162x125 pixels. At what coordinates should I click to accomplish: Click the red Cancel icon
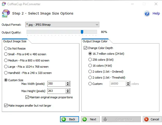pos(146,119)
